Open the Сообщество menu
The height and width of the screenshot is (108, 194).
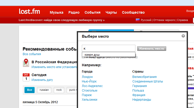pyautogui.click(x=133, y=12)
